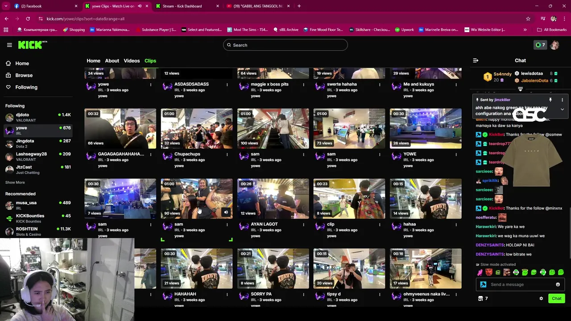
Task: Show more followed channels
Action: click(15, 182)
